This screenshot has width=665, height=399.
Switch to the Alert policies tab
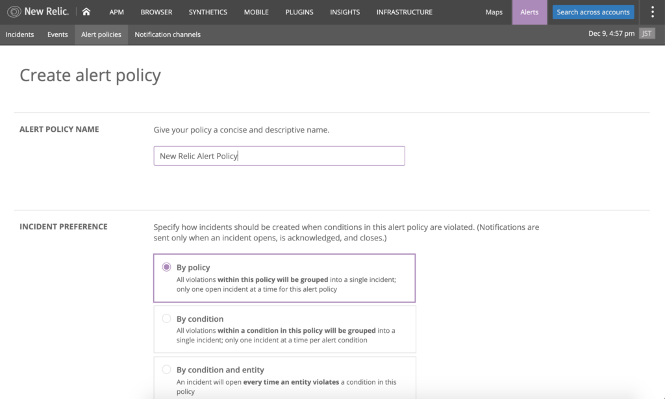101,34
